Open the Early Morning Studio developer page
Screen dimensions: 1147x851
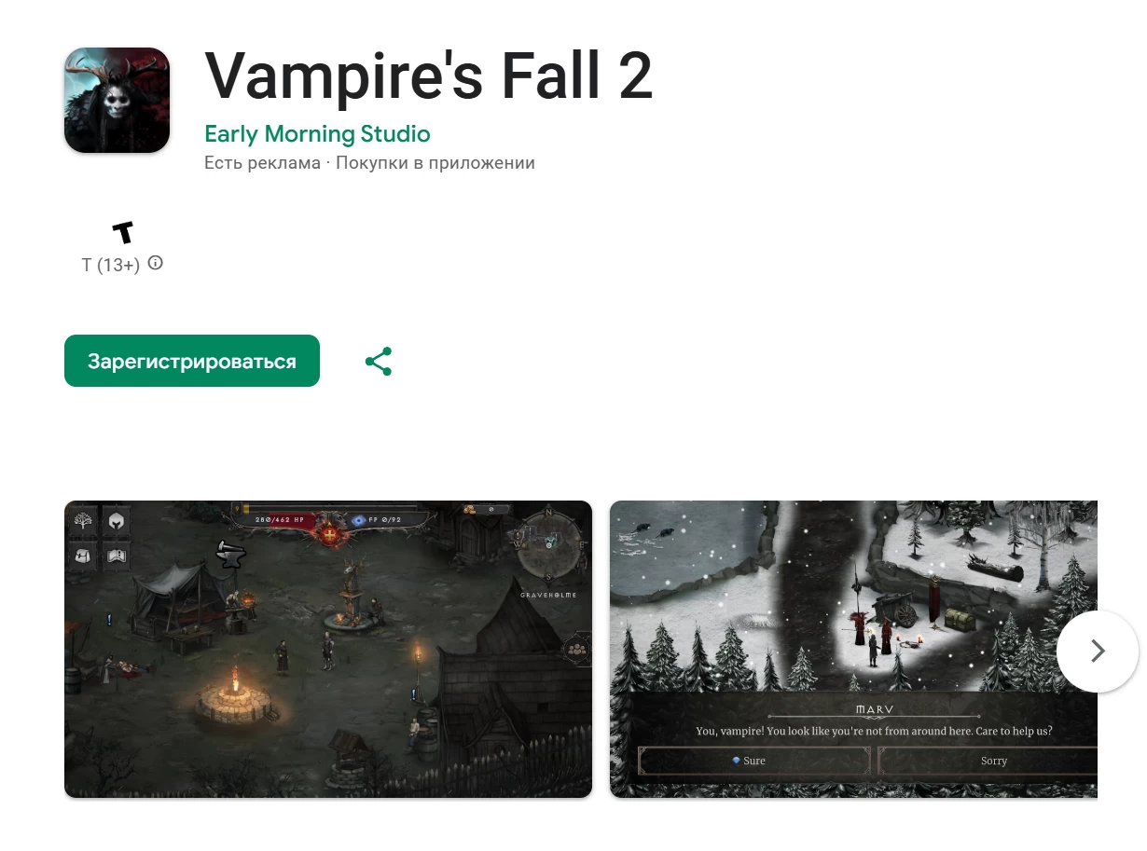(x=317, y=134)
